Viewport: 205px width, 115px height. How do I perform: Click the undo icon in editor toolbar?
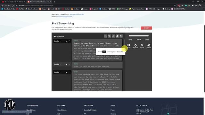tap(105, 36)
